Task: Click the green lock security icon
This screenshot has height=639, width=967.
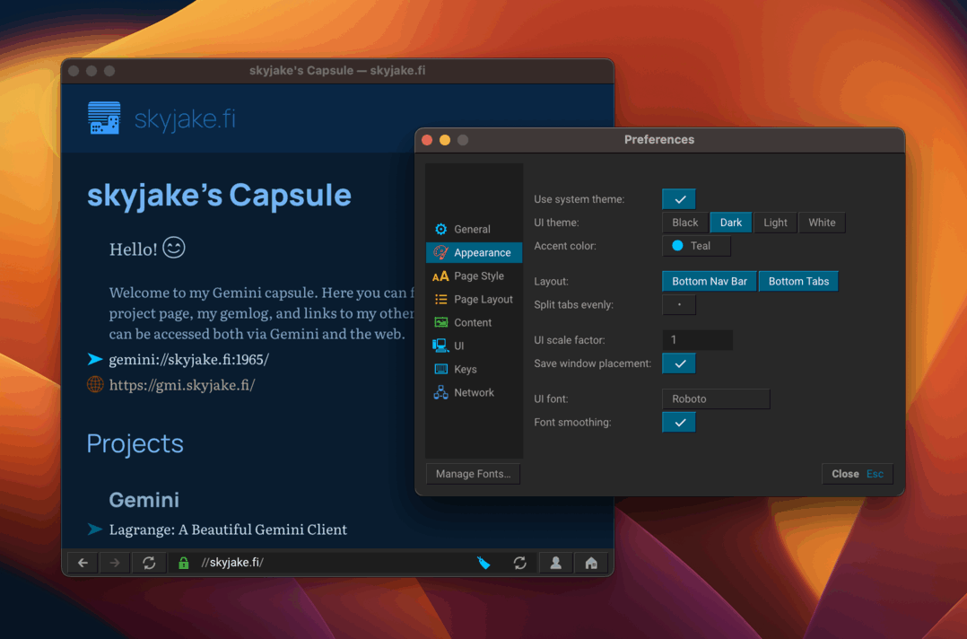Action: coord(183,563)
